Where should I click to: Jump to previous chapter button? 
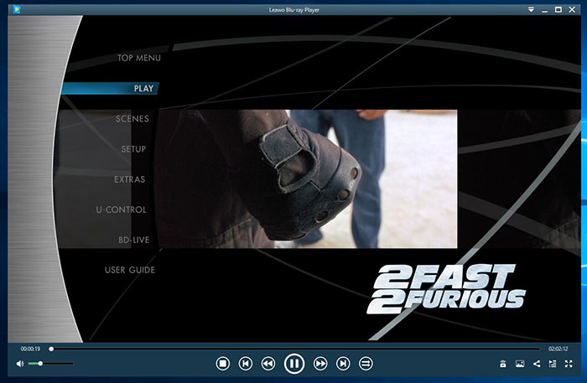click(246, 363)
